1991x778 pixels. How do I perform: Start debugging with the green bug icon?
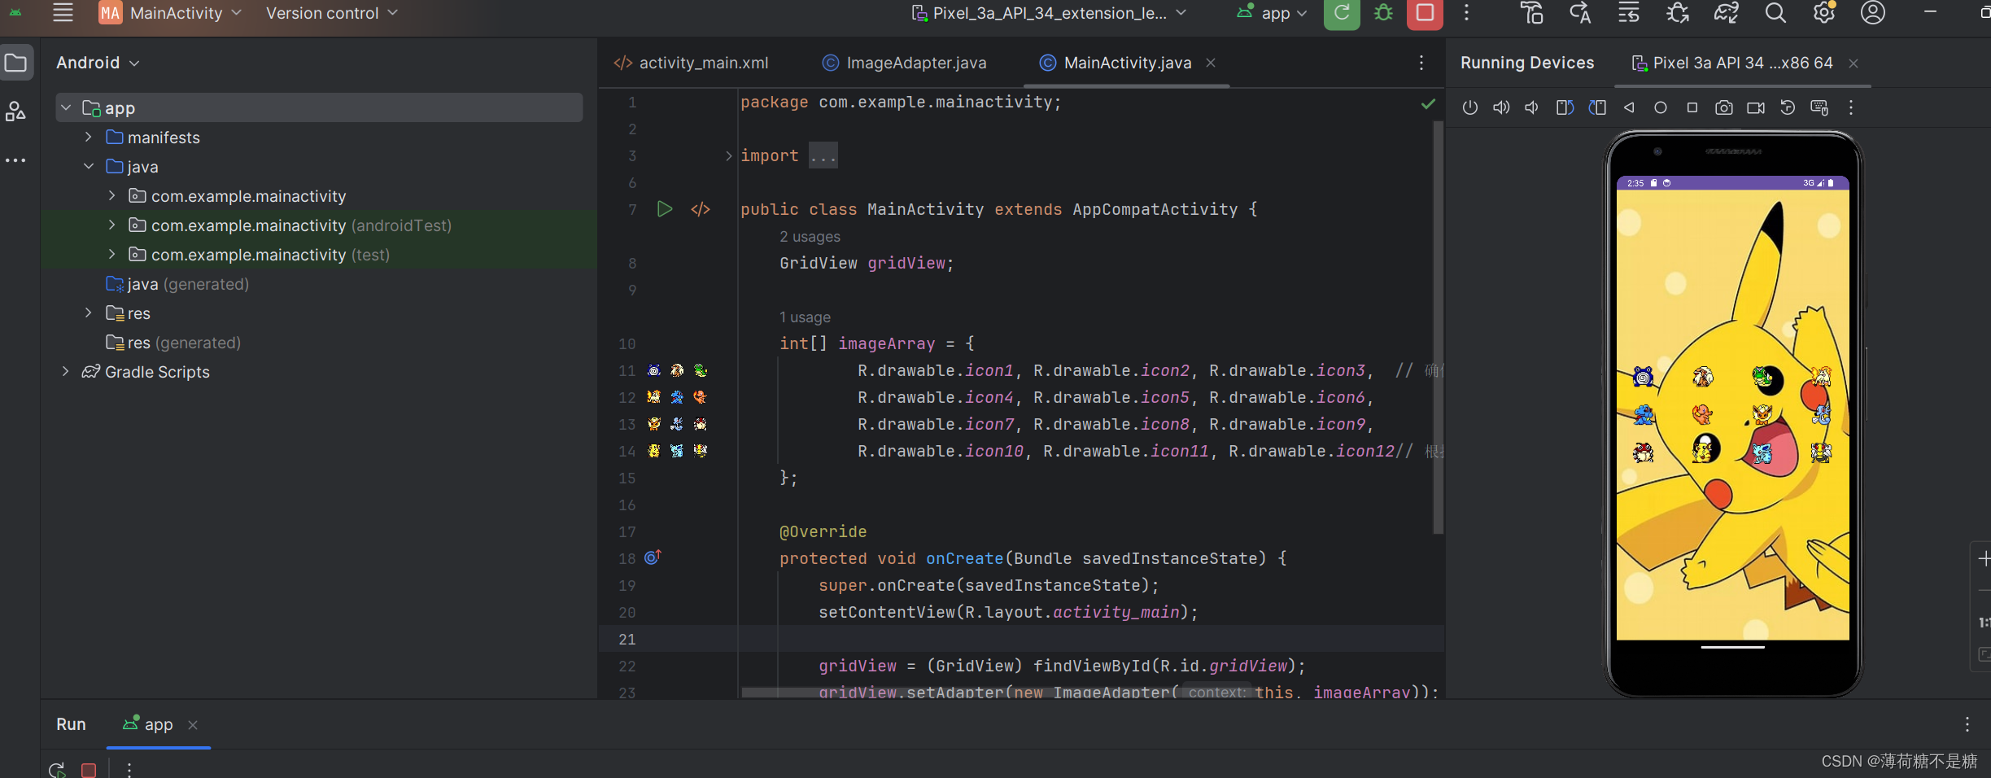(x=1383, y=13)
